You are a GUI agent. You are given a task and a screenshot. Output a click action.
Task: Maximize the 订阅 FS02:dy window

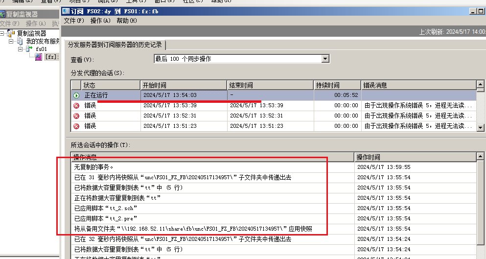[x=481, y=11]
